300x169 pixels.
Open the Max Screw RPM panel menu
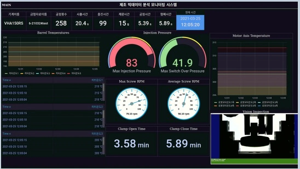132,81
